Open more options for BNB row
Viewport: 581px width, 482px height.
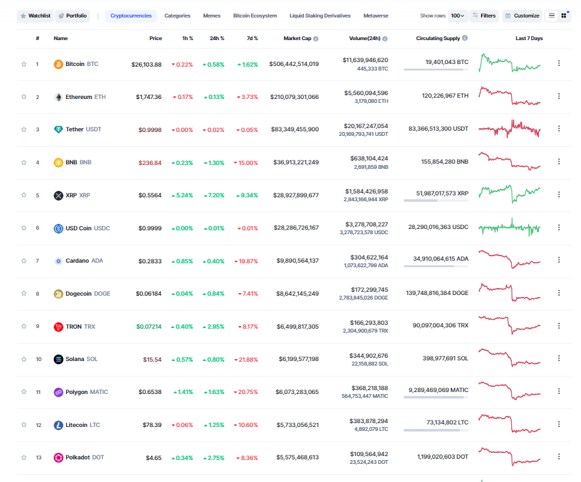point(559,162)
